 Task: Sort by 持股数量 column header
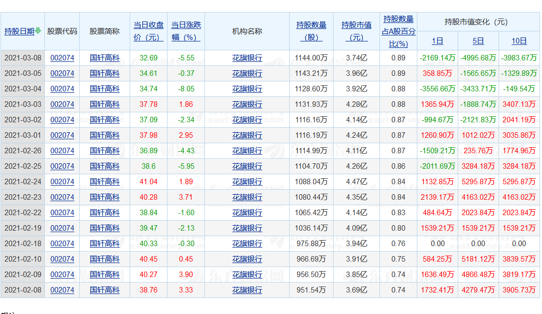[x=311, y=31]
